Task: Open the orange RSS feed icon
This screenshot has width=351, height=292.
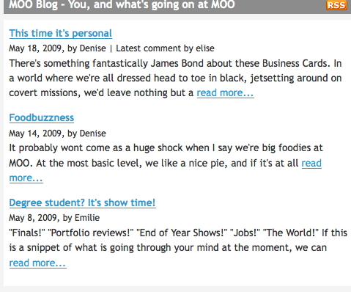Action: click(336, 5)
